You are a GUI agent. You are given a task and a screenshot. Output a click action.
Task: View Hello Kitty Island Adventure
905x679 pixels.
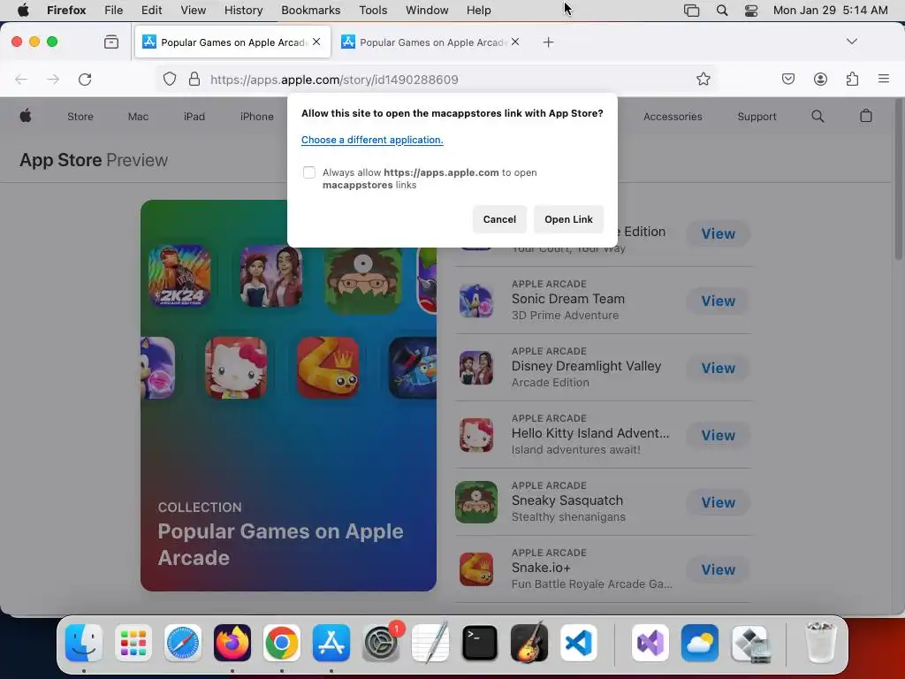pyautogui.click(x=718, y=435)
